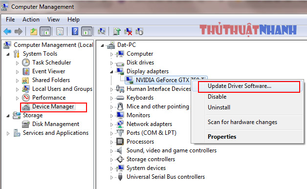Collapse the System Tools node
Screen dimensions: 307x189
pyautogui.click(x=8, y=54)
